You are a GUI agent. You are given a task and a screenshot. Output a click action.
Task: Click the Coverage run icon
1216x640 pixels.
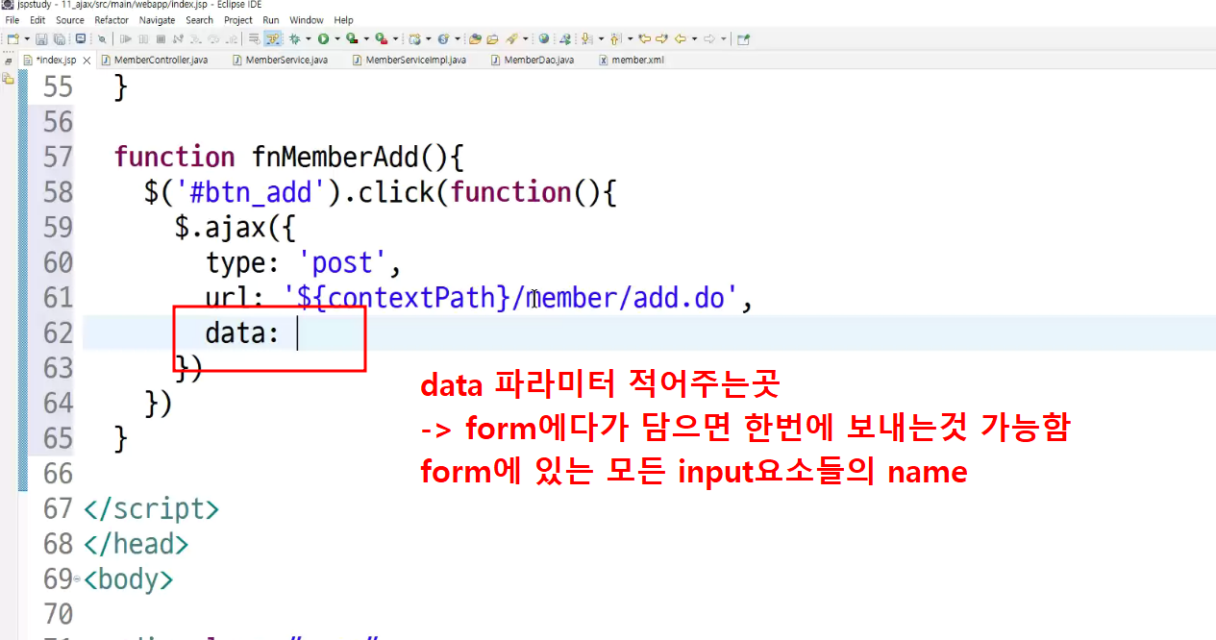(352, 39)
